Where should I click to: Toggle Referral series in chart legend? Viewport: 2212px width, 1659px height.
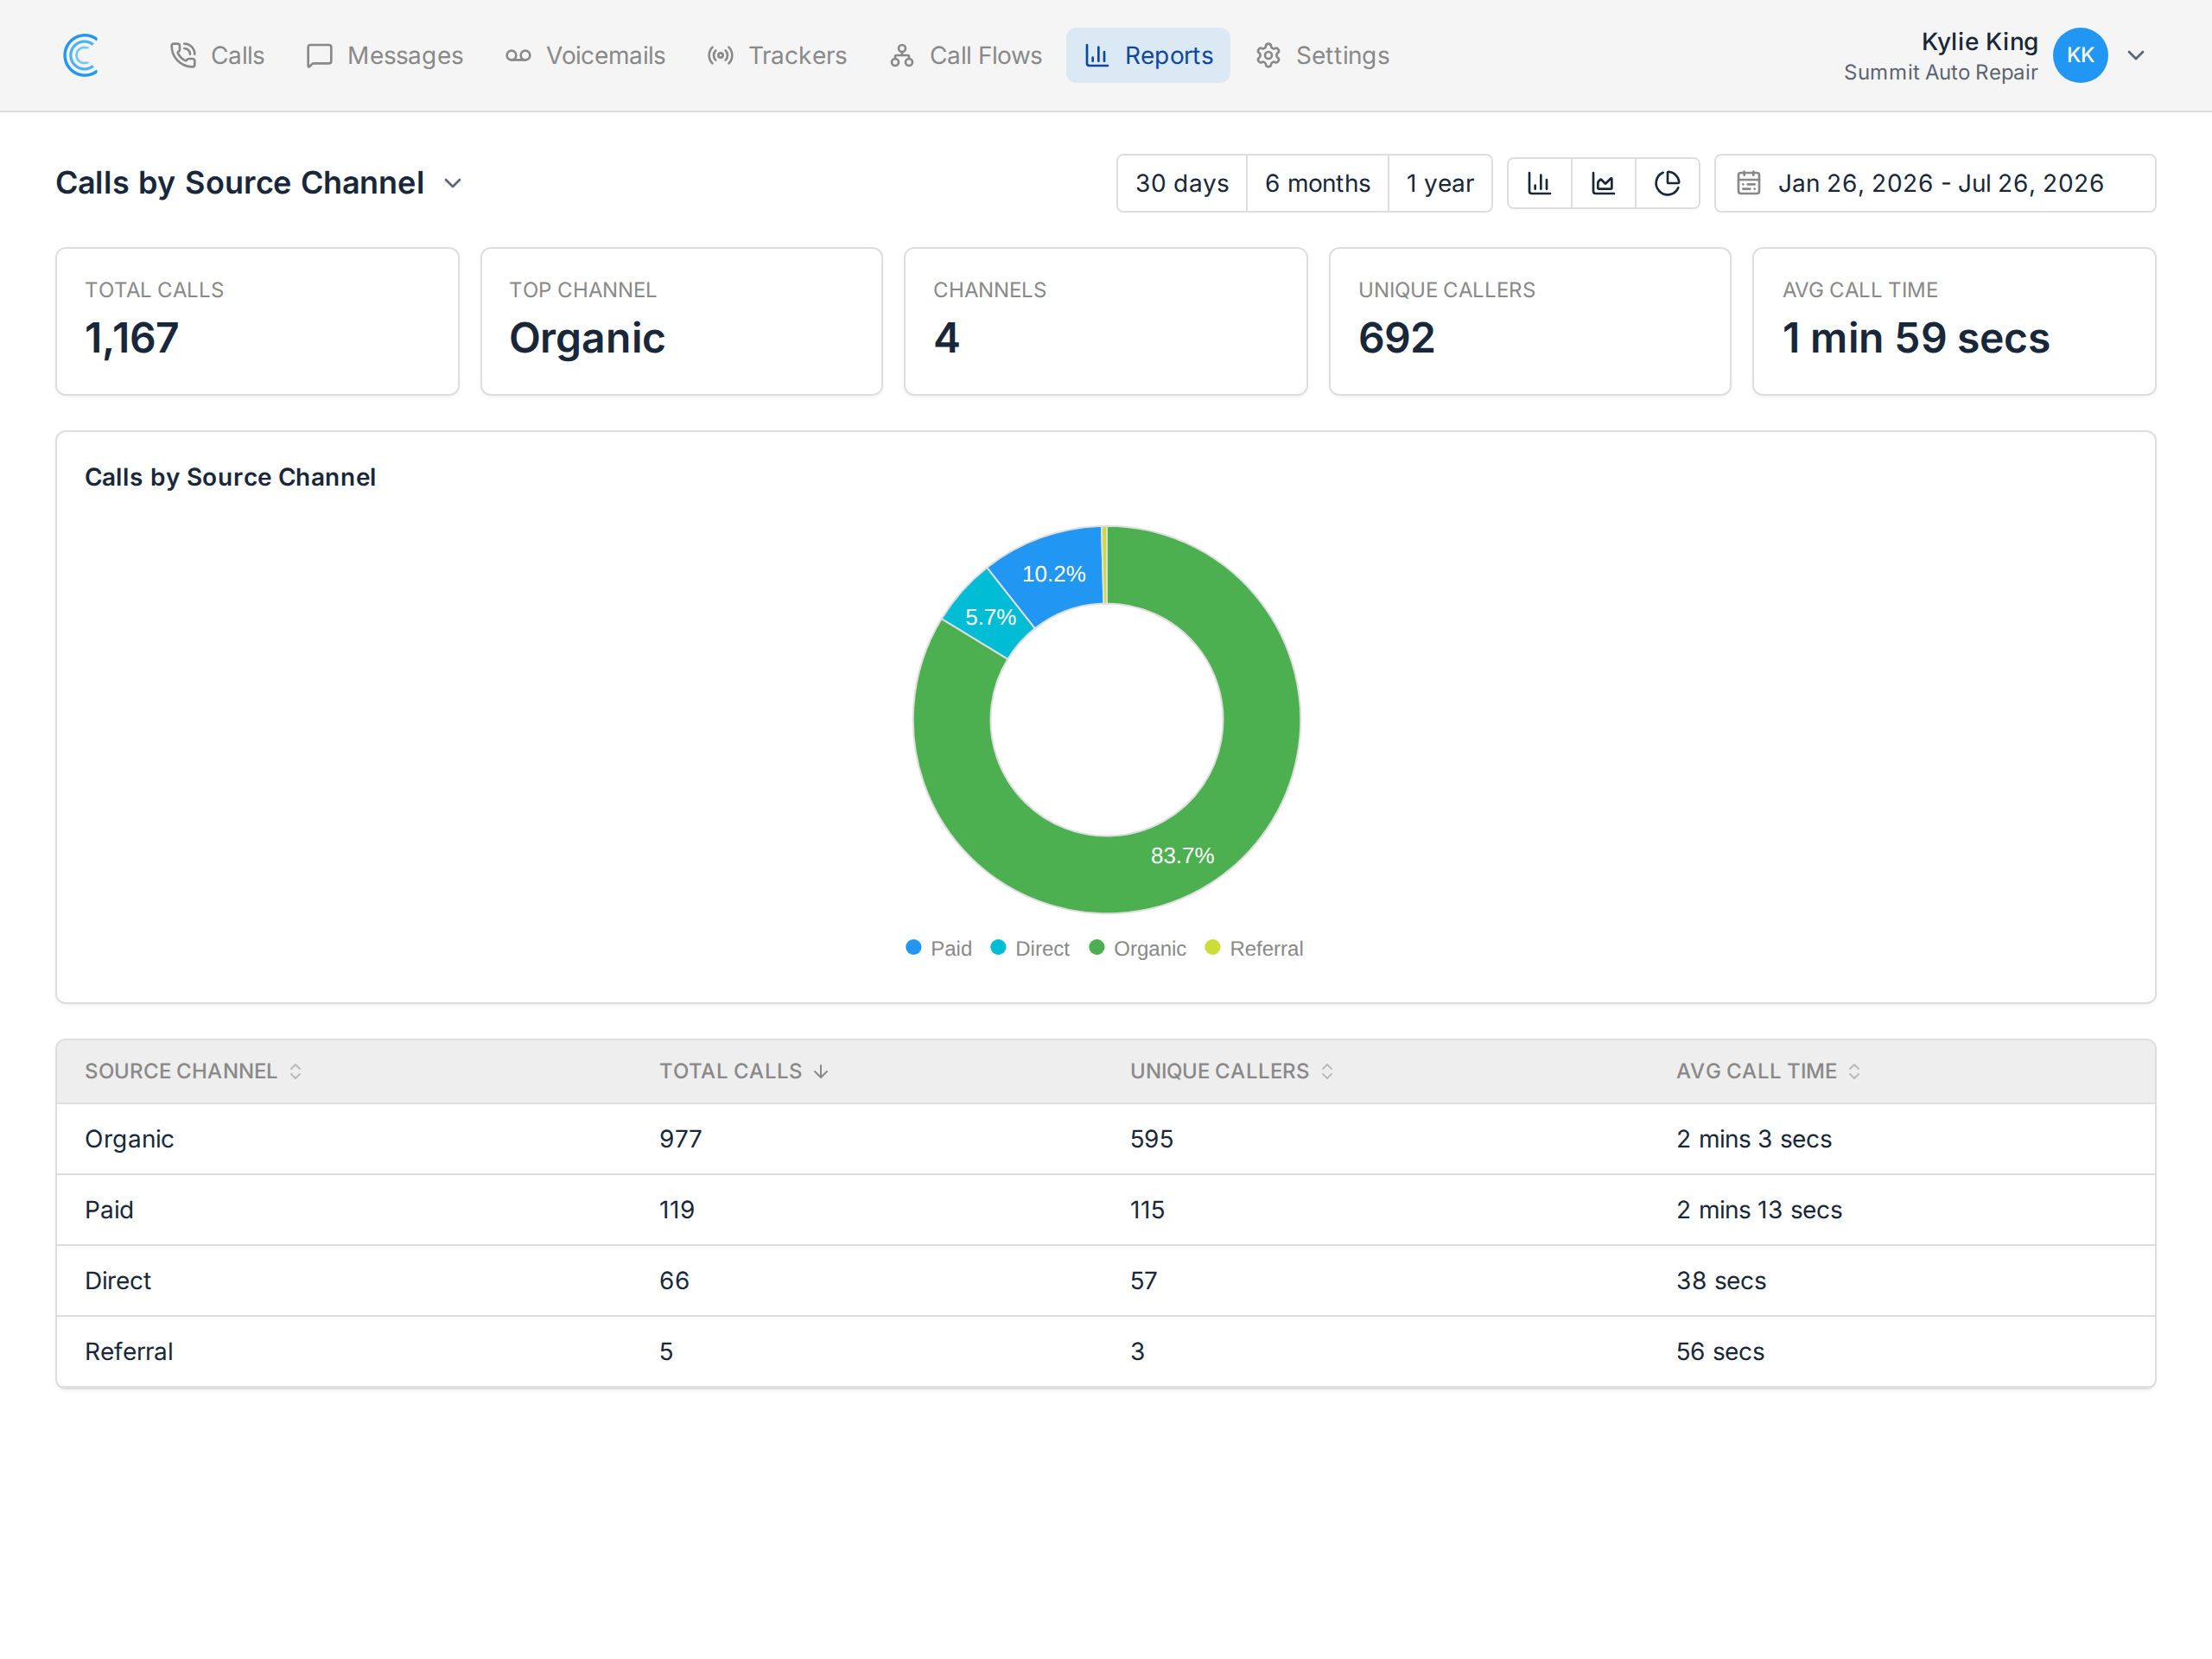click(x=1254, y=948)
